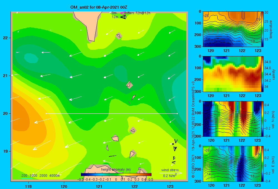Click the '0.2 N/m2' wind stress value
The height and width of the screenshot is (189, 278).
pos(170,176)
